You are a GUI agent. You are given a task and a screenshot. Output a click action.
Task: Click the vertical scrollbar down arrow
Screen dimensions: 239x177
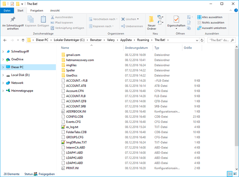coord(236,169)
